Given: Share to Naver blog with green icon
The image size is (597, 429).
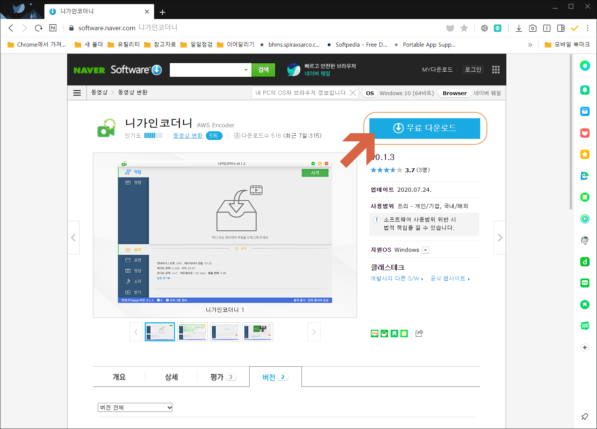Looking at the screenshot, I should pyautogui.click(x=375, y=334).
